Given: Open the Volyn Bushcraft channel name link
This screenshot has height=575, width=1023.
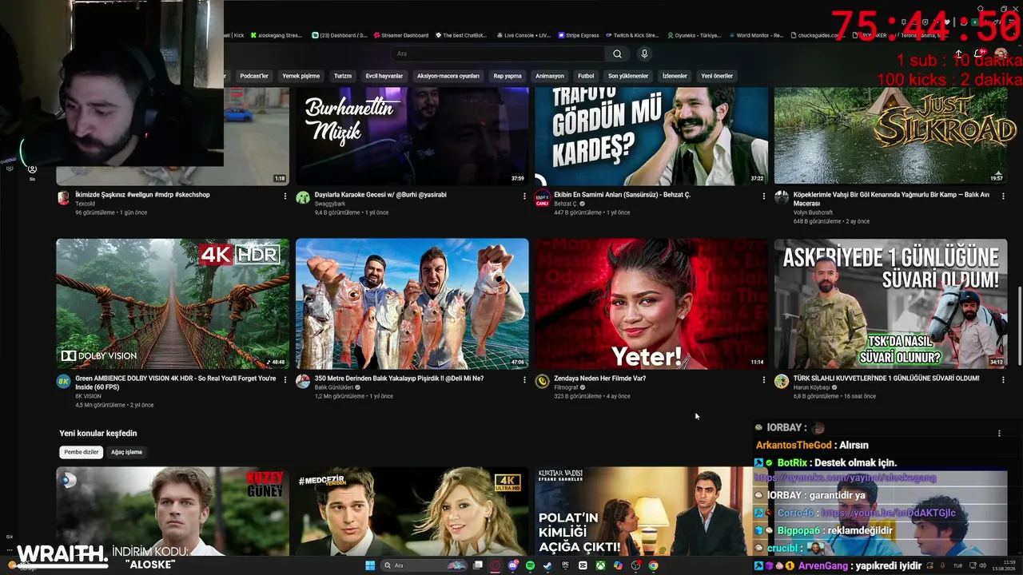Looking at the screenshot, I should coord(814,212).
